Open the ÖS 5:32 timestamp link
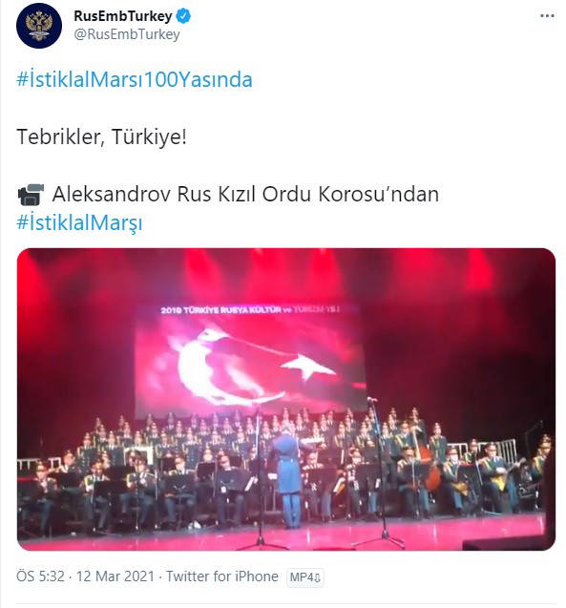This screenshot has height=608, width=566. point(40,577)
